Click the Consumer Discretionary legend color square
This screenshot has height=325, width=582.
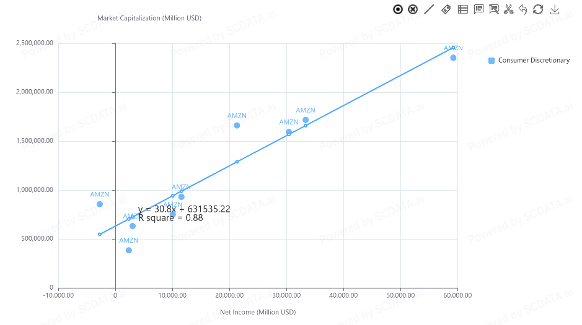click(x=492, y=61)
